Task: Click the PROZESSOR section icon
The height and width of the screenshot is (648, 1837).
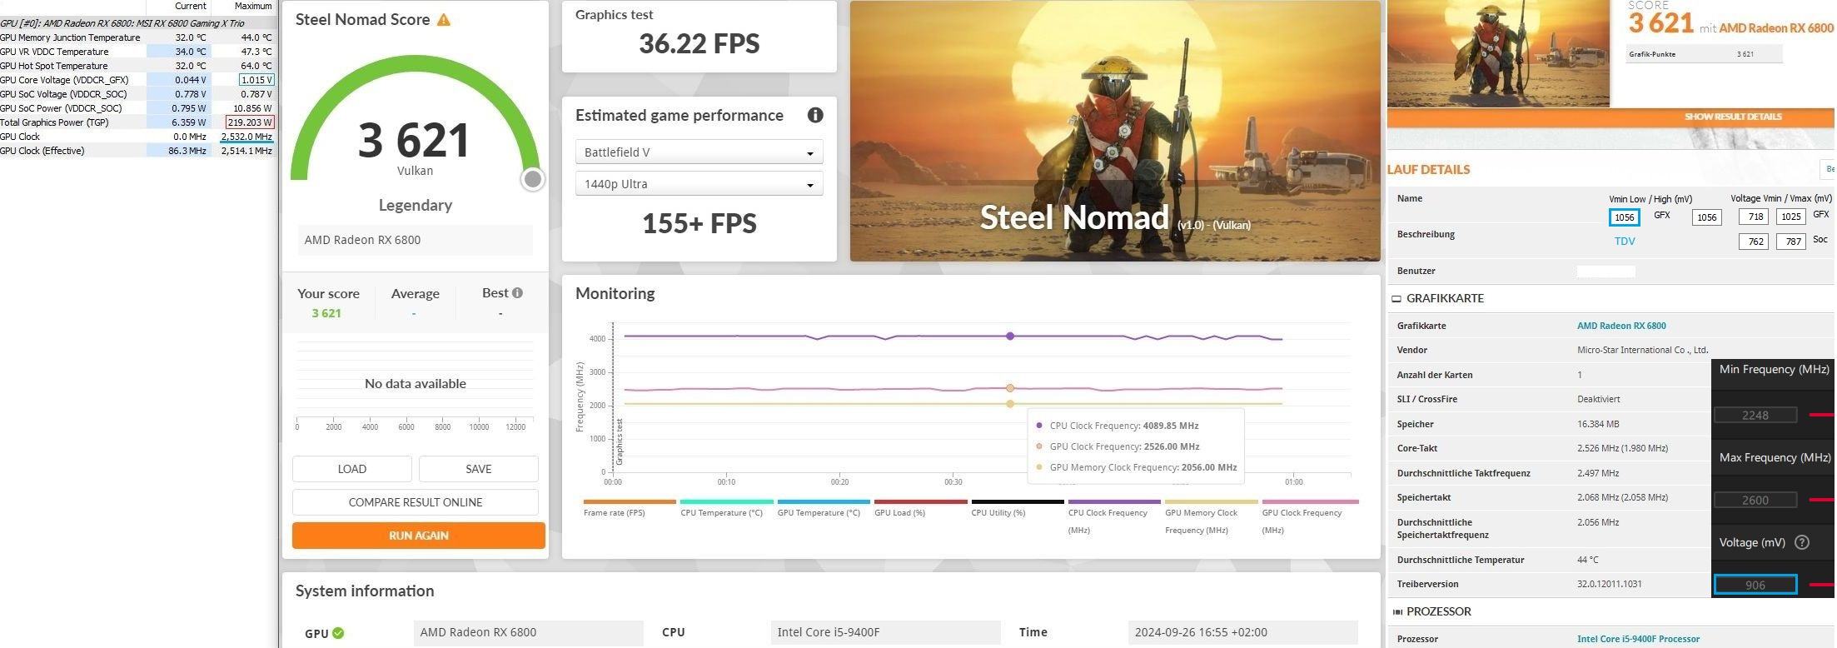Action: [1396, 612]
